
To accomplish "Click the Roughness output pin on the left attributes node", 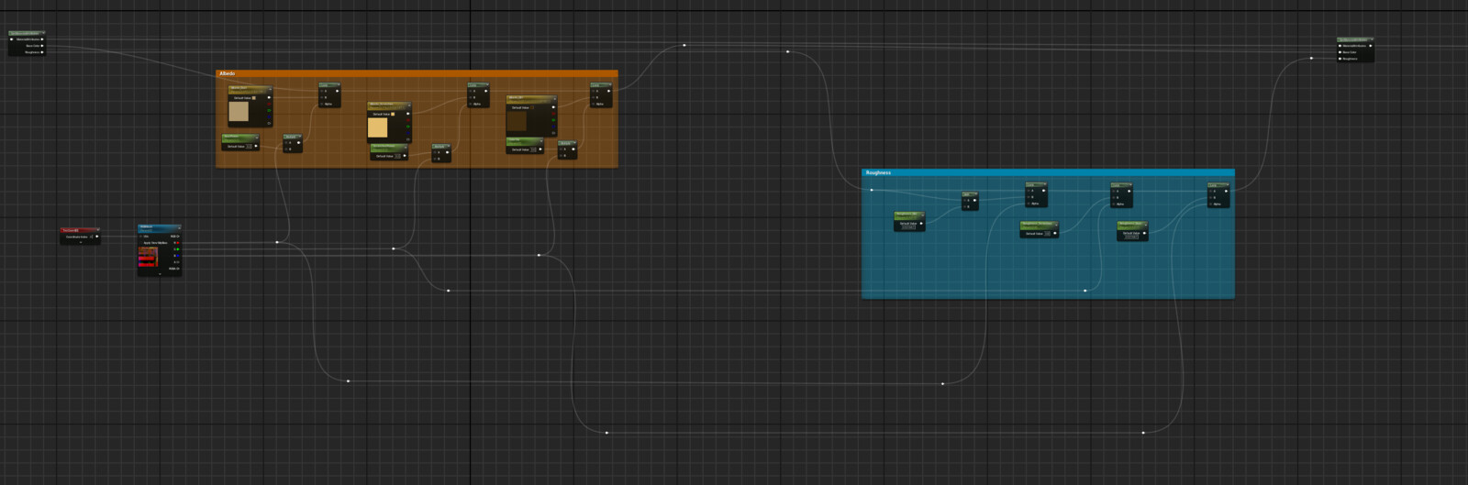I will point(42,52).
